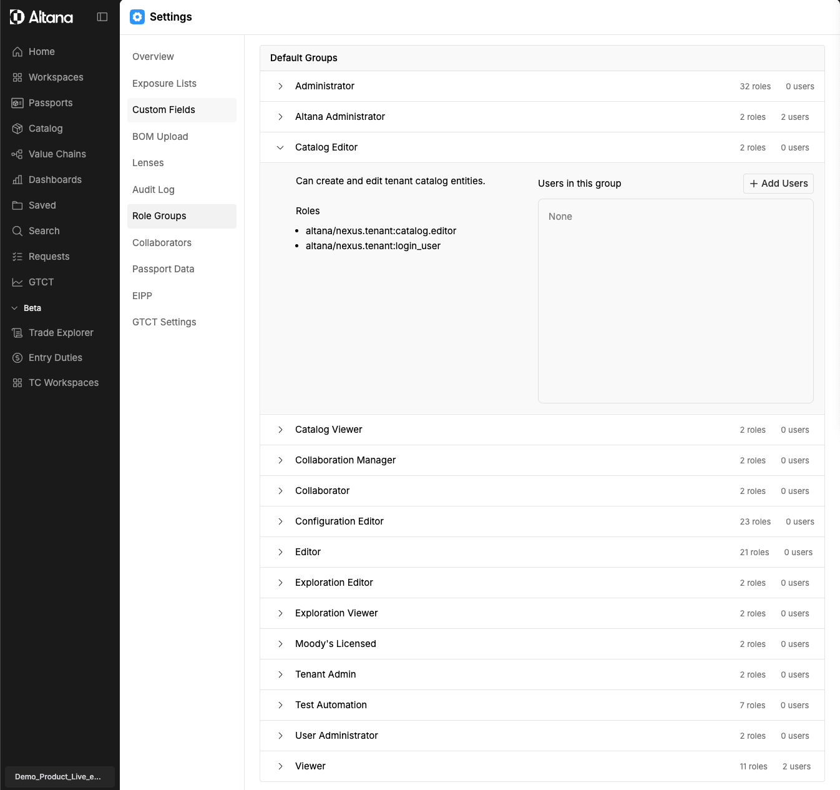840x790 pixels.
Task: Click the altana/nexus.tenant:catalog.editor role
Action: (381, 231)
